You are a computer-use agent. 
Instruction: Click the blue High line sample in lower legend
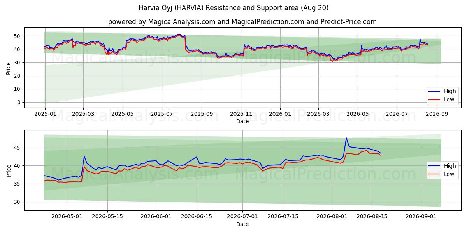[x=435, y=166]
